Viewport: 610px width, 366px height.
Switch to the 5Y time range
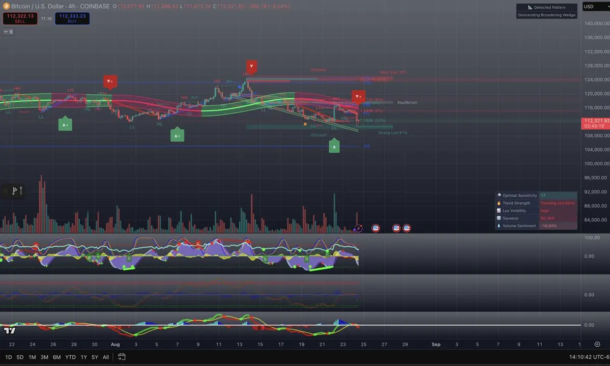[x=95, y=357]
